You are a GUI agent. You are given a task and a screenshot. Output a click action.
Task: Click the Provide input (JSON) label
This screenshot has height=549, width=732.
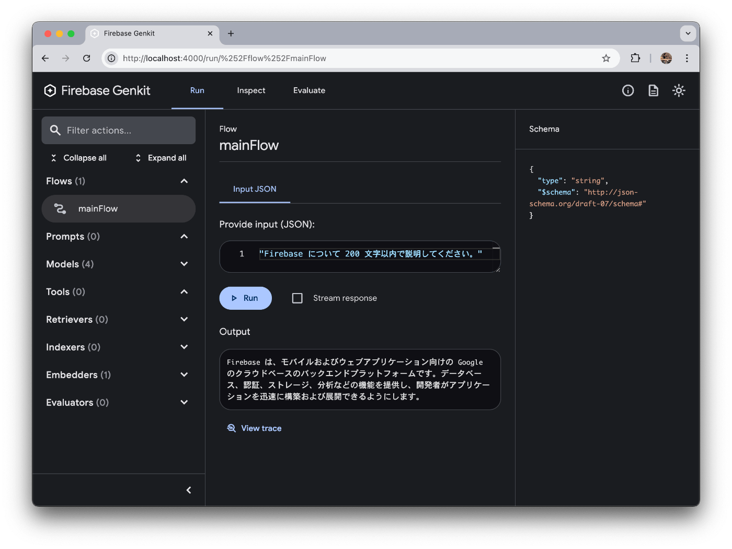click(x=267, y=225)
